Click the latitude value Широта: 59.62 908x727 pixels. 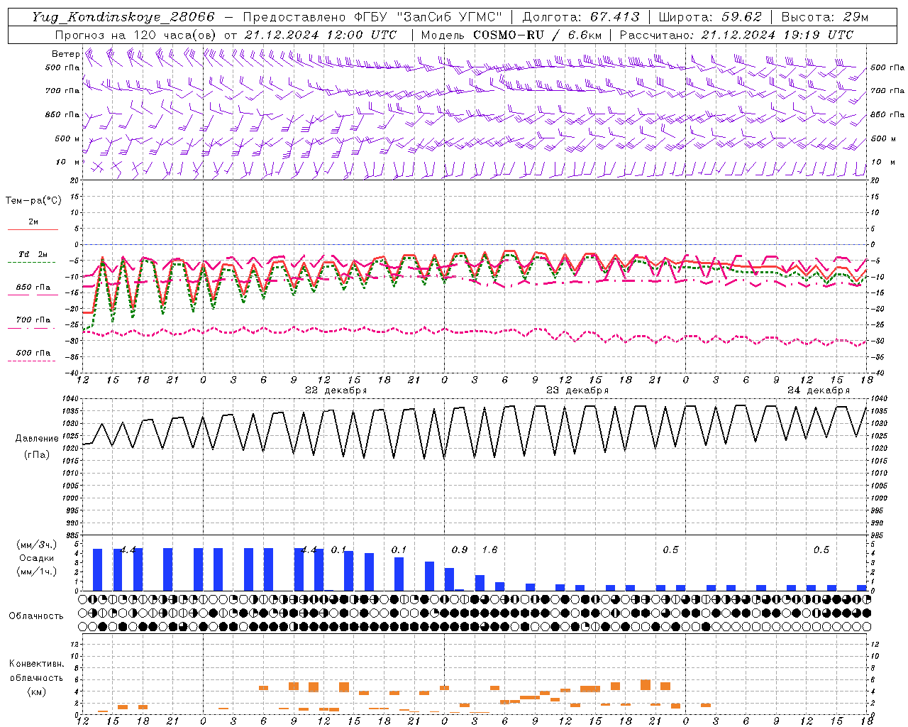(x=710, y=17)
